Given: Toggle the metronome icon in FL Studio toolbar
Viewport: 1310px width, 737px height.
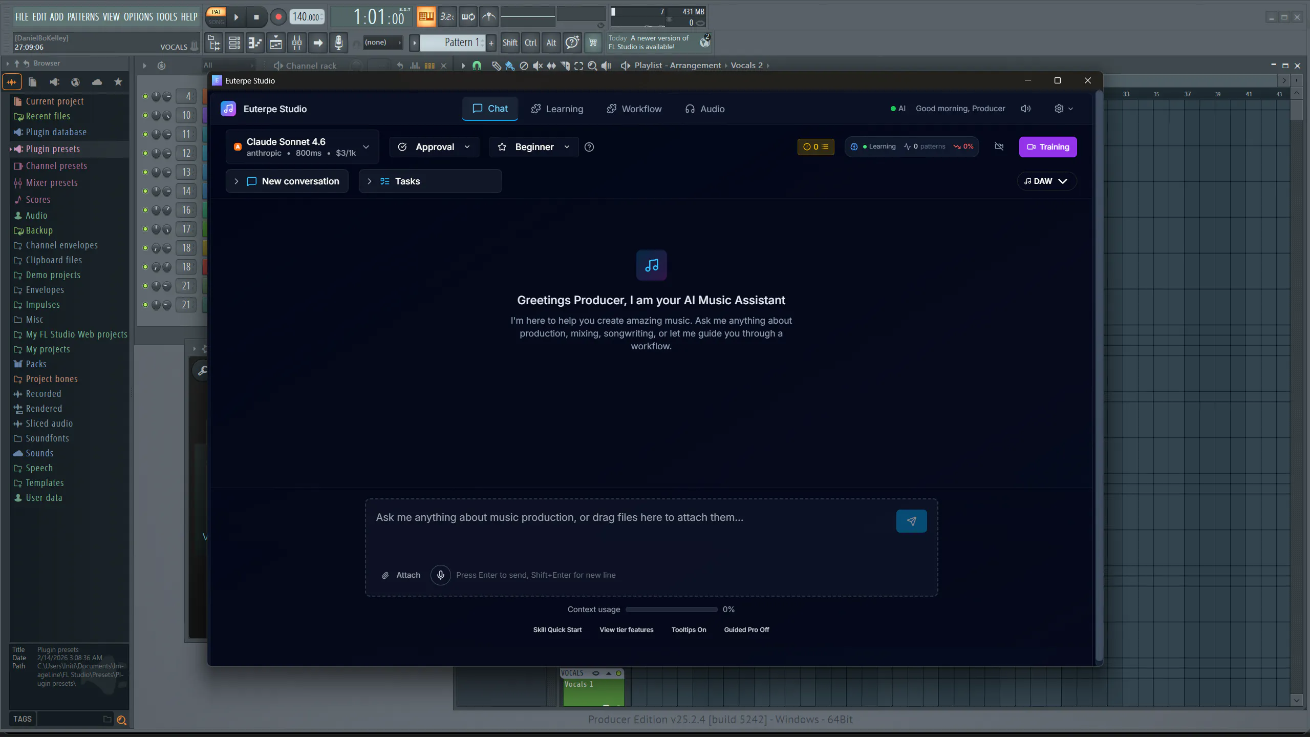Looking at the screenshot, I should [489, 17].
